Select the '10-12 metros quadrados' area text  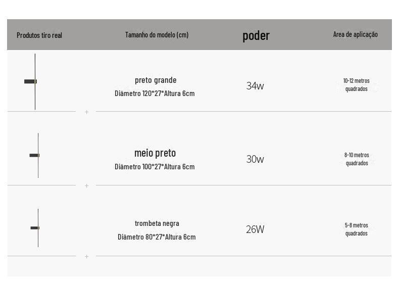tap(356, 85)
